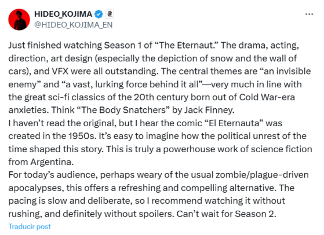Click the blue verified checkmark badge
This screenshot has height=235, width=324.
tap(99, 14)
